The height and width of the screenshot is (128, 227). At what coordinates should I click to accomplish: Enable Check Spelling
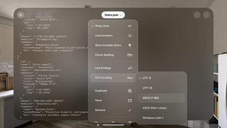click(x=113, y=55)
